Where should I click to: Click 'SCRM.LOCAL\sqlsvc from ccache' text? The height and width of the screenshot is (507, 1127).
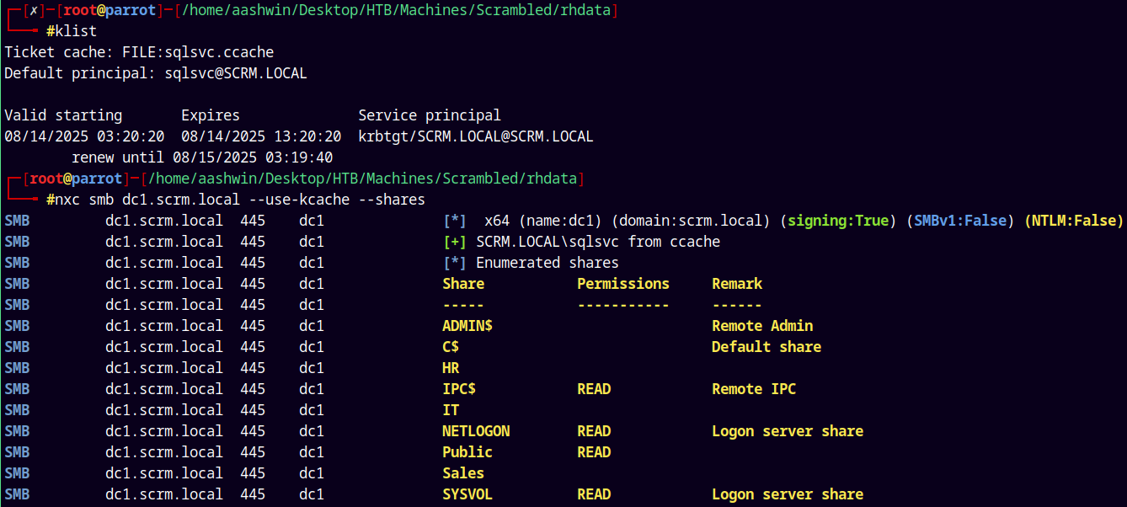tap(598, 242)
